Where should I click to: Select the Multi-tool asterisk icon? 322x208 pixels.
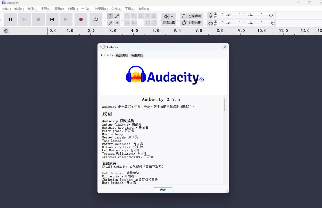click(117, 23)
